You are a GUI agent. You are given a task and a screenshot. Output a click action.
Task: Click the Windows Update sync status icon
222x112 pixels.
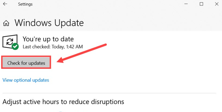pos(10,42)
